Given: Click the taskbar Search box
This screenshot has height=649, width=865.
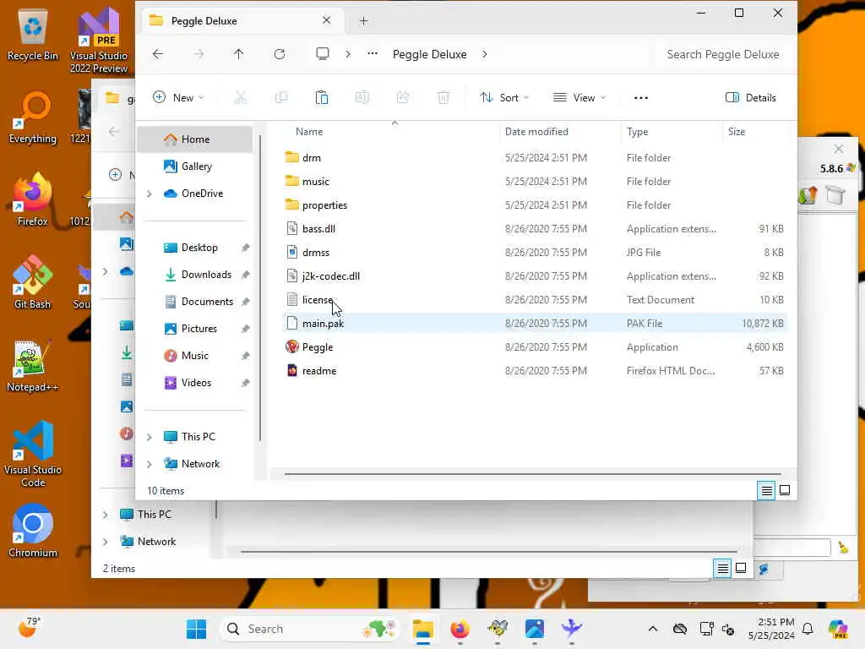Looking at the screenshot, I should pyautogui.click(x=310, y=629).
